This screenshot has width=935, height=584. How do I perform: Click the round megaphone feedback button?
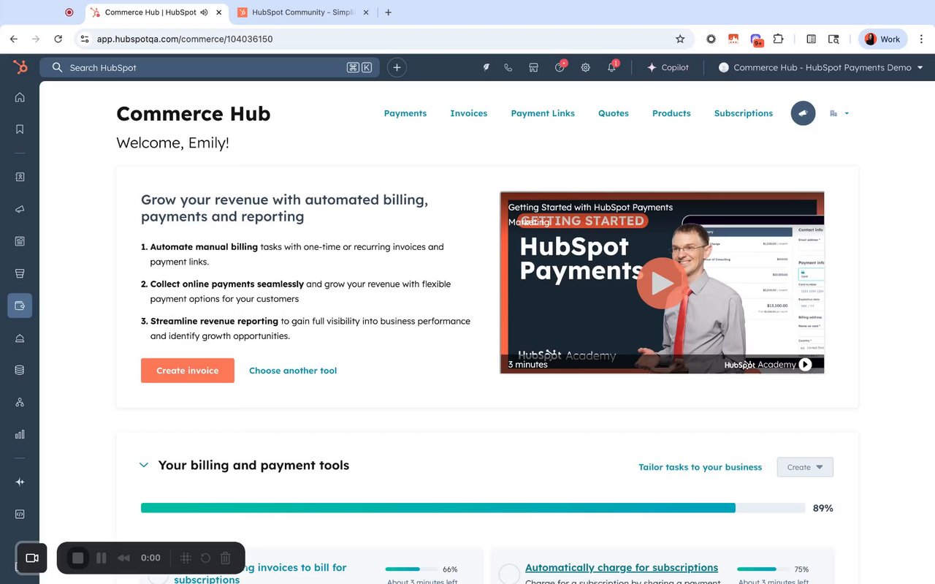tap(803, 113)
